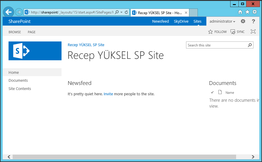Open SharePoint Settings gear menu

(243, 21)
